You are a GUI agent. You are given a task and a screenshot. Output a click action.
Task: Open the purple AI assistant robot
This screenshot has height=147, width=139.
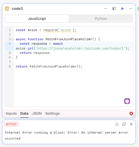(x=127, y=101)
